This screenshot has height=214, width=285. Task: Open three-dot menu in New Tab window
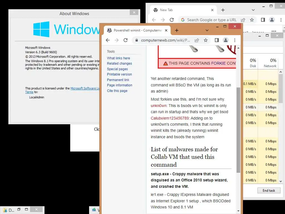coord(281,20)
